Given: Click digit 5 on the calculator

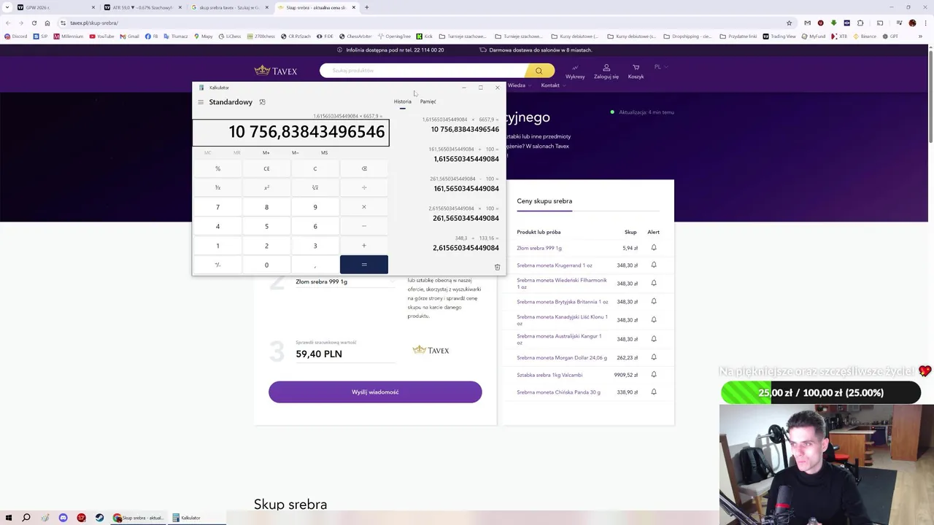Looking at the screenshot, I should pyautogui.click(x=266, y=226).
